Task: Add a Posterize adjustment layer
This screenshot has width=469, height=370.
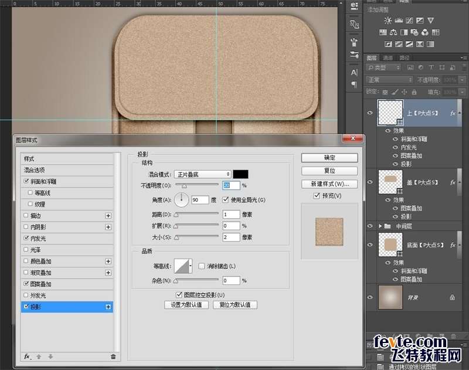Action: [399, 44]
